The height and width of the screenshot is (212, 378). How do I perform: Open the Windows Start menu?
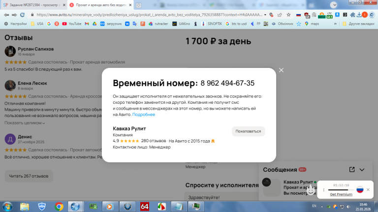pyautogui.click(x=7, y=207)
